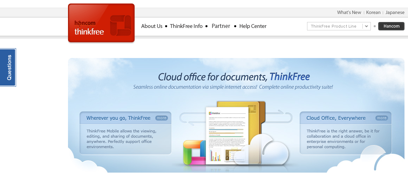Screen dimensions: 408x174
Task: Click the Cloud office for documents headline
Action: tap(234, 77)
